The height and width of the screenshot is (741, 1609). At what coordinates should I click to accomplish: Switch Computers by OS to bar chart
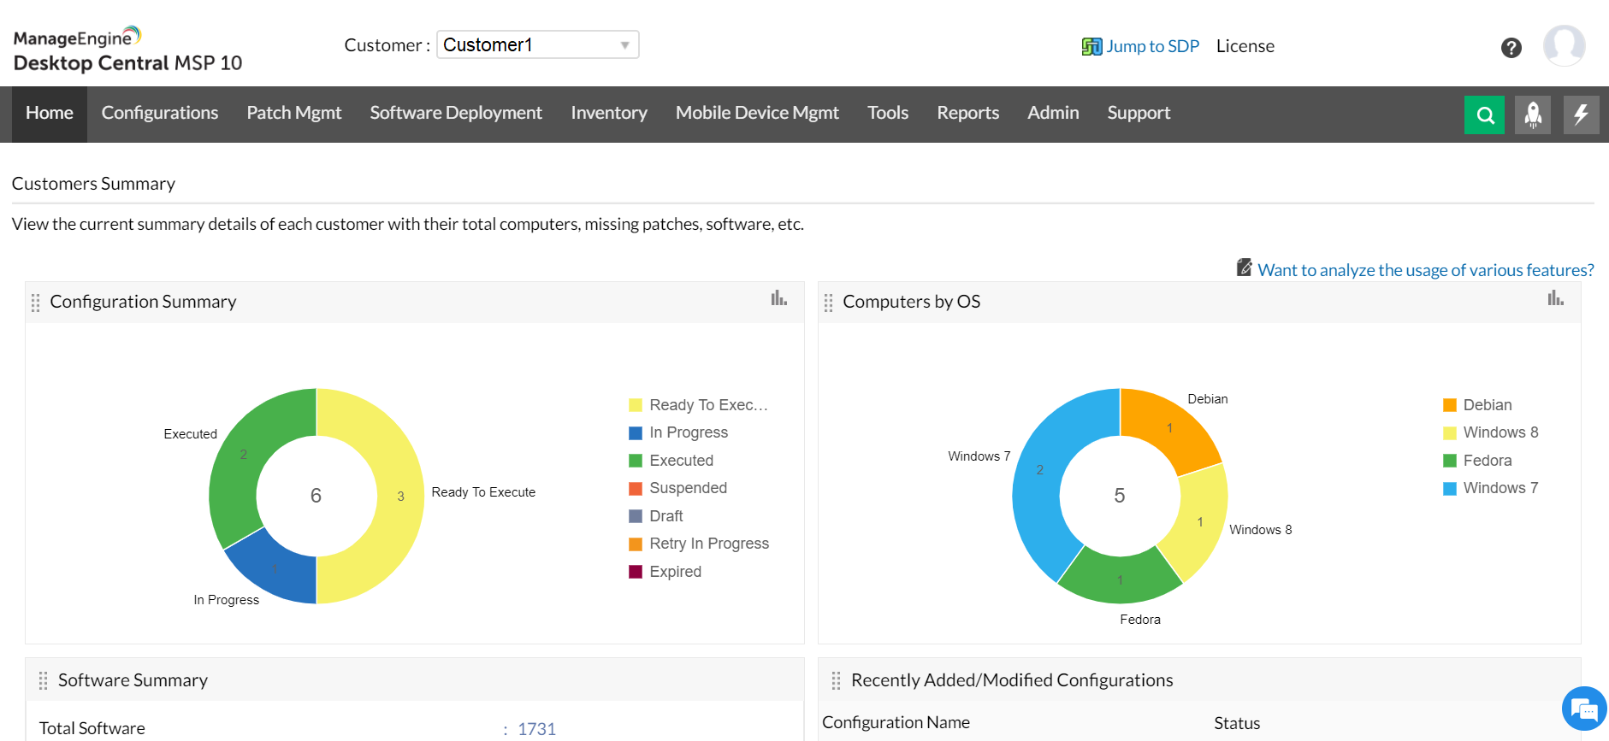click(1555, 298)
